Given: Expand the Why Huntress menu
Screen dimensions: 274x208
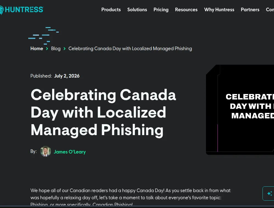Looking at the screenshot, I should pyautogui.click(x=219, y=10).
